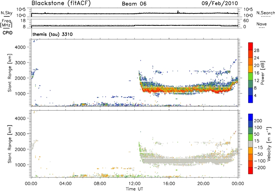The height and width of the screenshot is (191, 275).
Task: Click the 4000 tick on power panel
Action: 20,47
